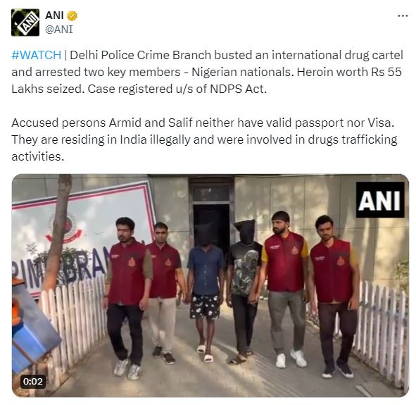Open the ANI profile avatar

pyautogui.click(x=25, y=23)
